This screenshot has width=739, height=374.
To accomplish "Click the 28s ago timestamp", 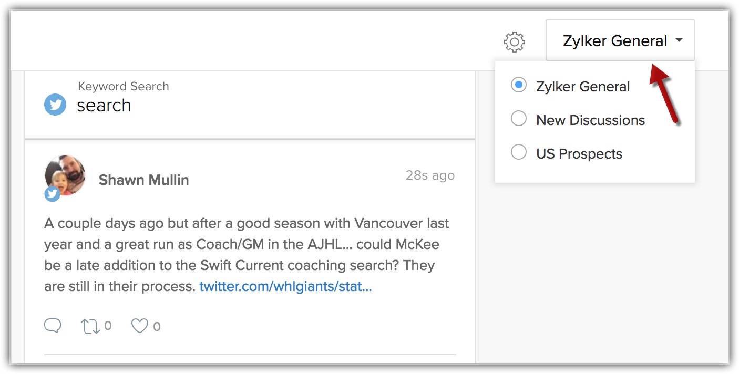I will pos(430,175).
